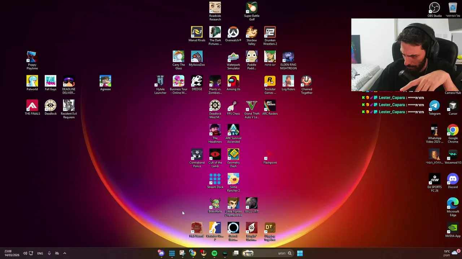Open The Headliners desktop icon
The image size is (462, 259).
[215, 133]
